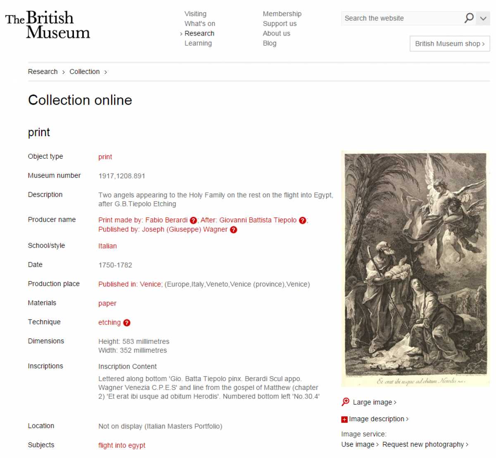
Task: Click The British Museum logo
Action: point(48,25)
